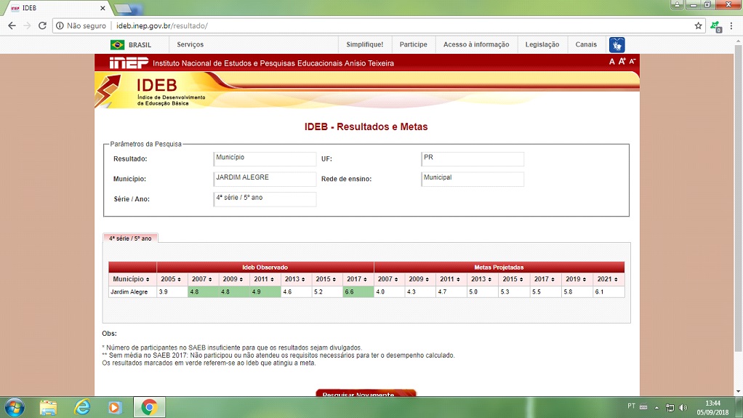
Task: Go back to the previous page
Action: pyautogui.click(x=12, y=25)
